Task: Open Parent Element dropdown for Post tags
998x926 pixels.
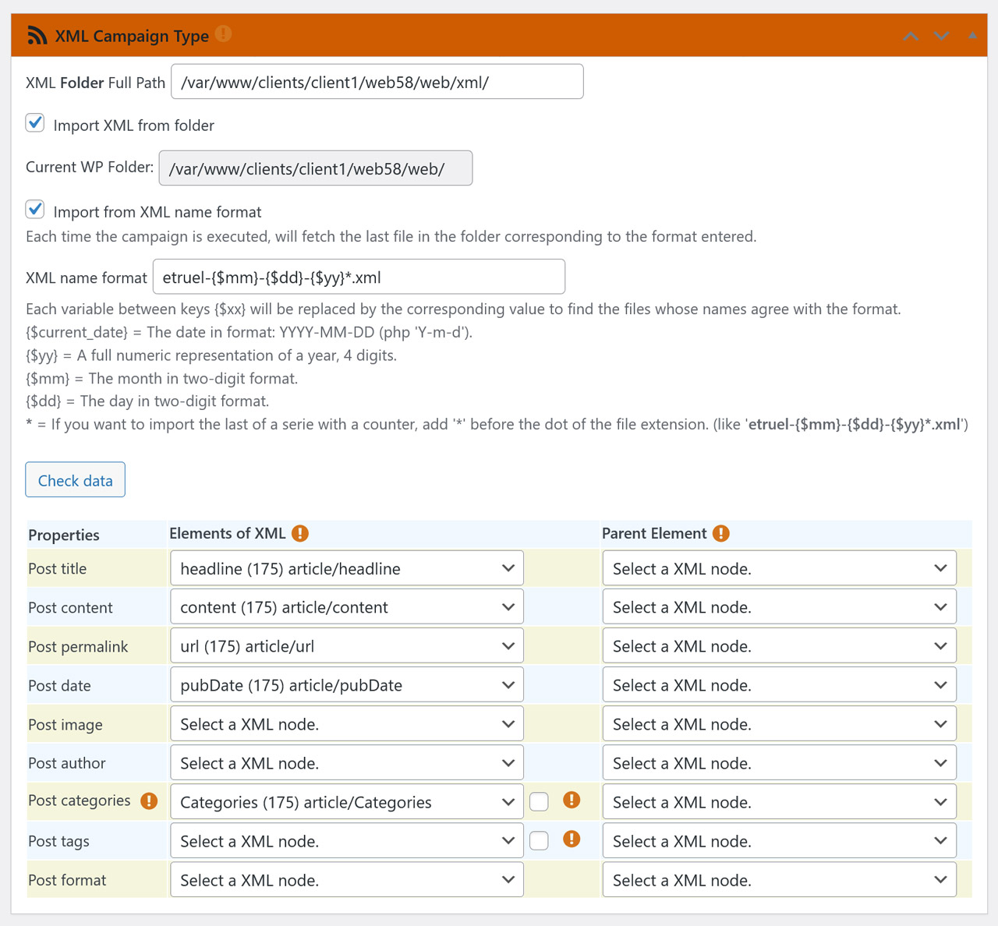Action: point(780,841)
